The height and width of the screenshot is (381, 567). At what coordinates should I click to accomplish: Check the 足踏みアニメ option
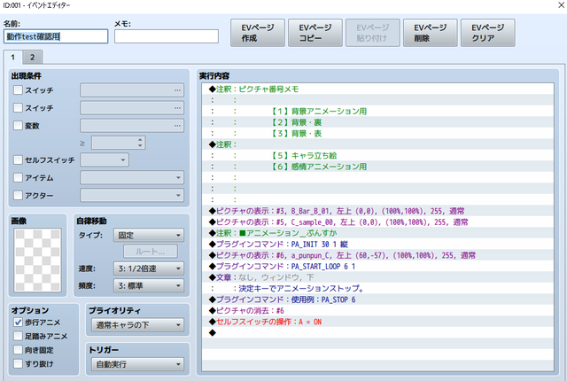click(18, 336)
